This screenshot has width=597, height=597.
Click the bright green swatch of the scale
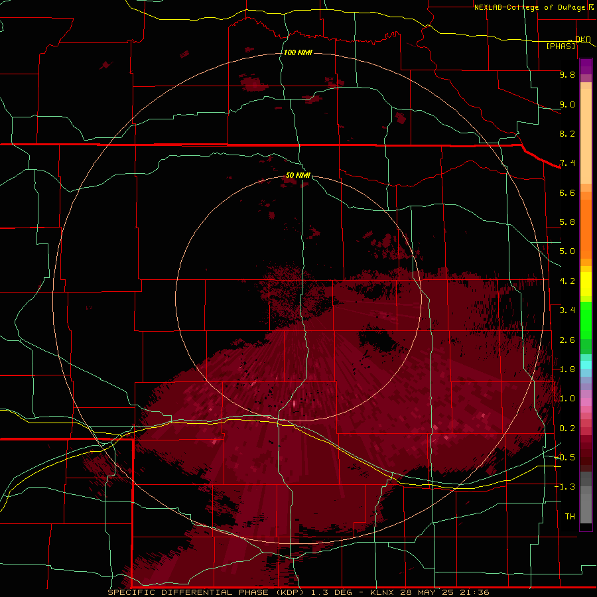[x=586, y=320]
